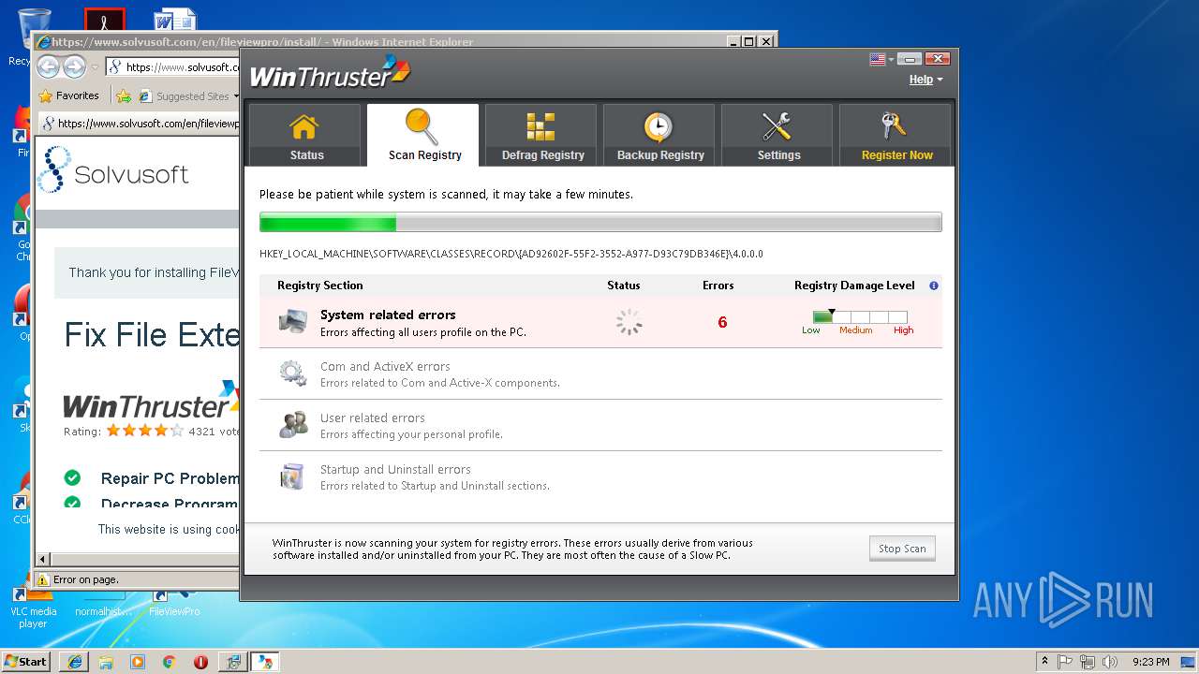The image size is (1199, 674).
Task: Show hidden system tray icons
Action: coord(1045,661)
